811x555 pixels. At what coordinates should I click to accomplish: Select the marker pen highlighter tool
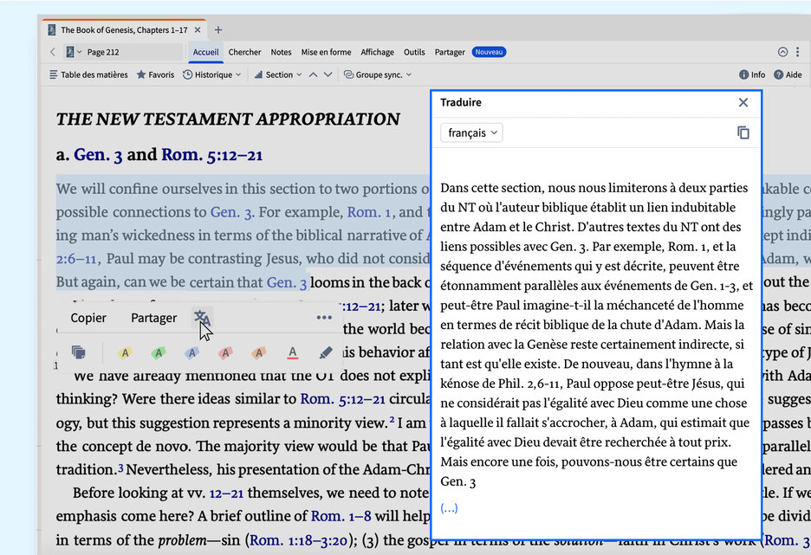[325, 352]
